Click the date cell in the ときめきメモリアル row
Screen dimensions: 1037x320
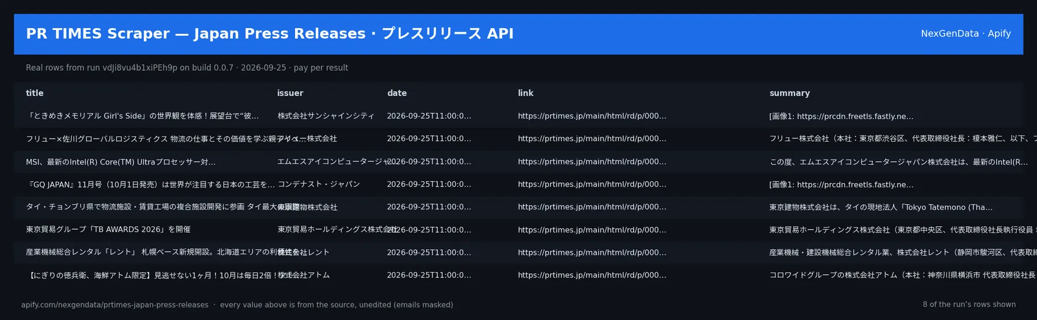point(429,116)
